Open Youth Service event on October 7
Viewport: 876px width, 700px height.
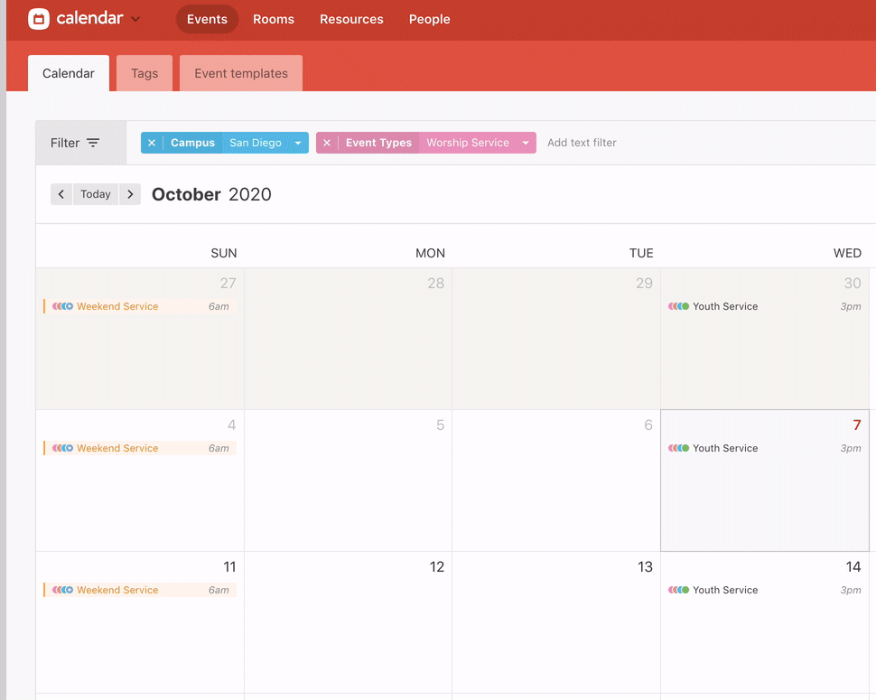click(725, 448)
